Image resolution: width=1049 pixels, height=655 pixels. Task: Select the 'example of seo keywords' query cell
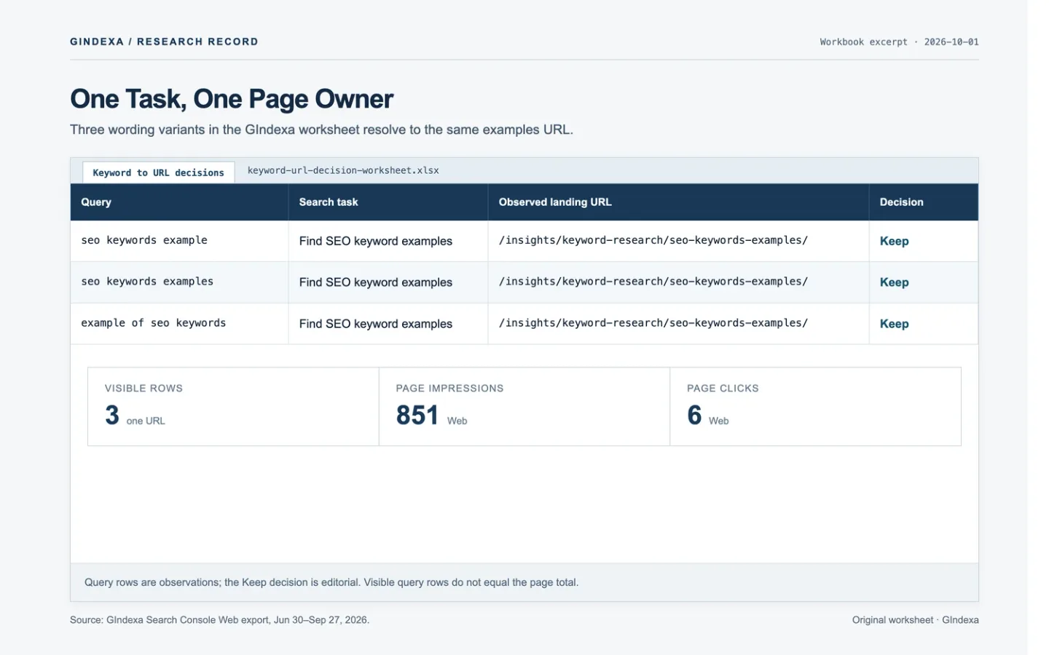click(x=179, y=324)
